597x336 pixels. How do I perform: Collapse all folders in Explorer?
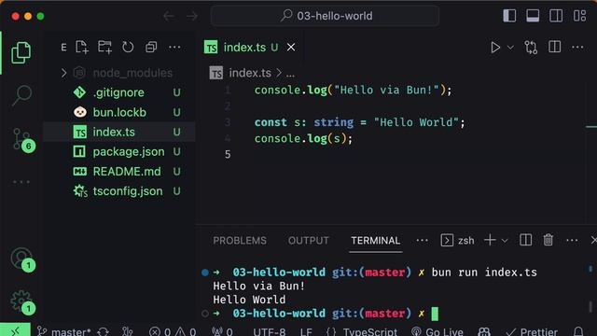coord(151,48)
